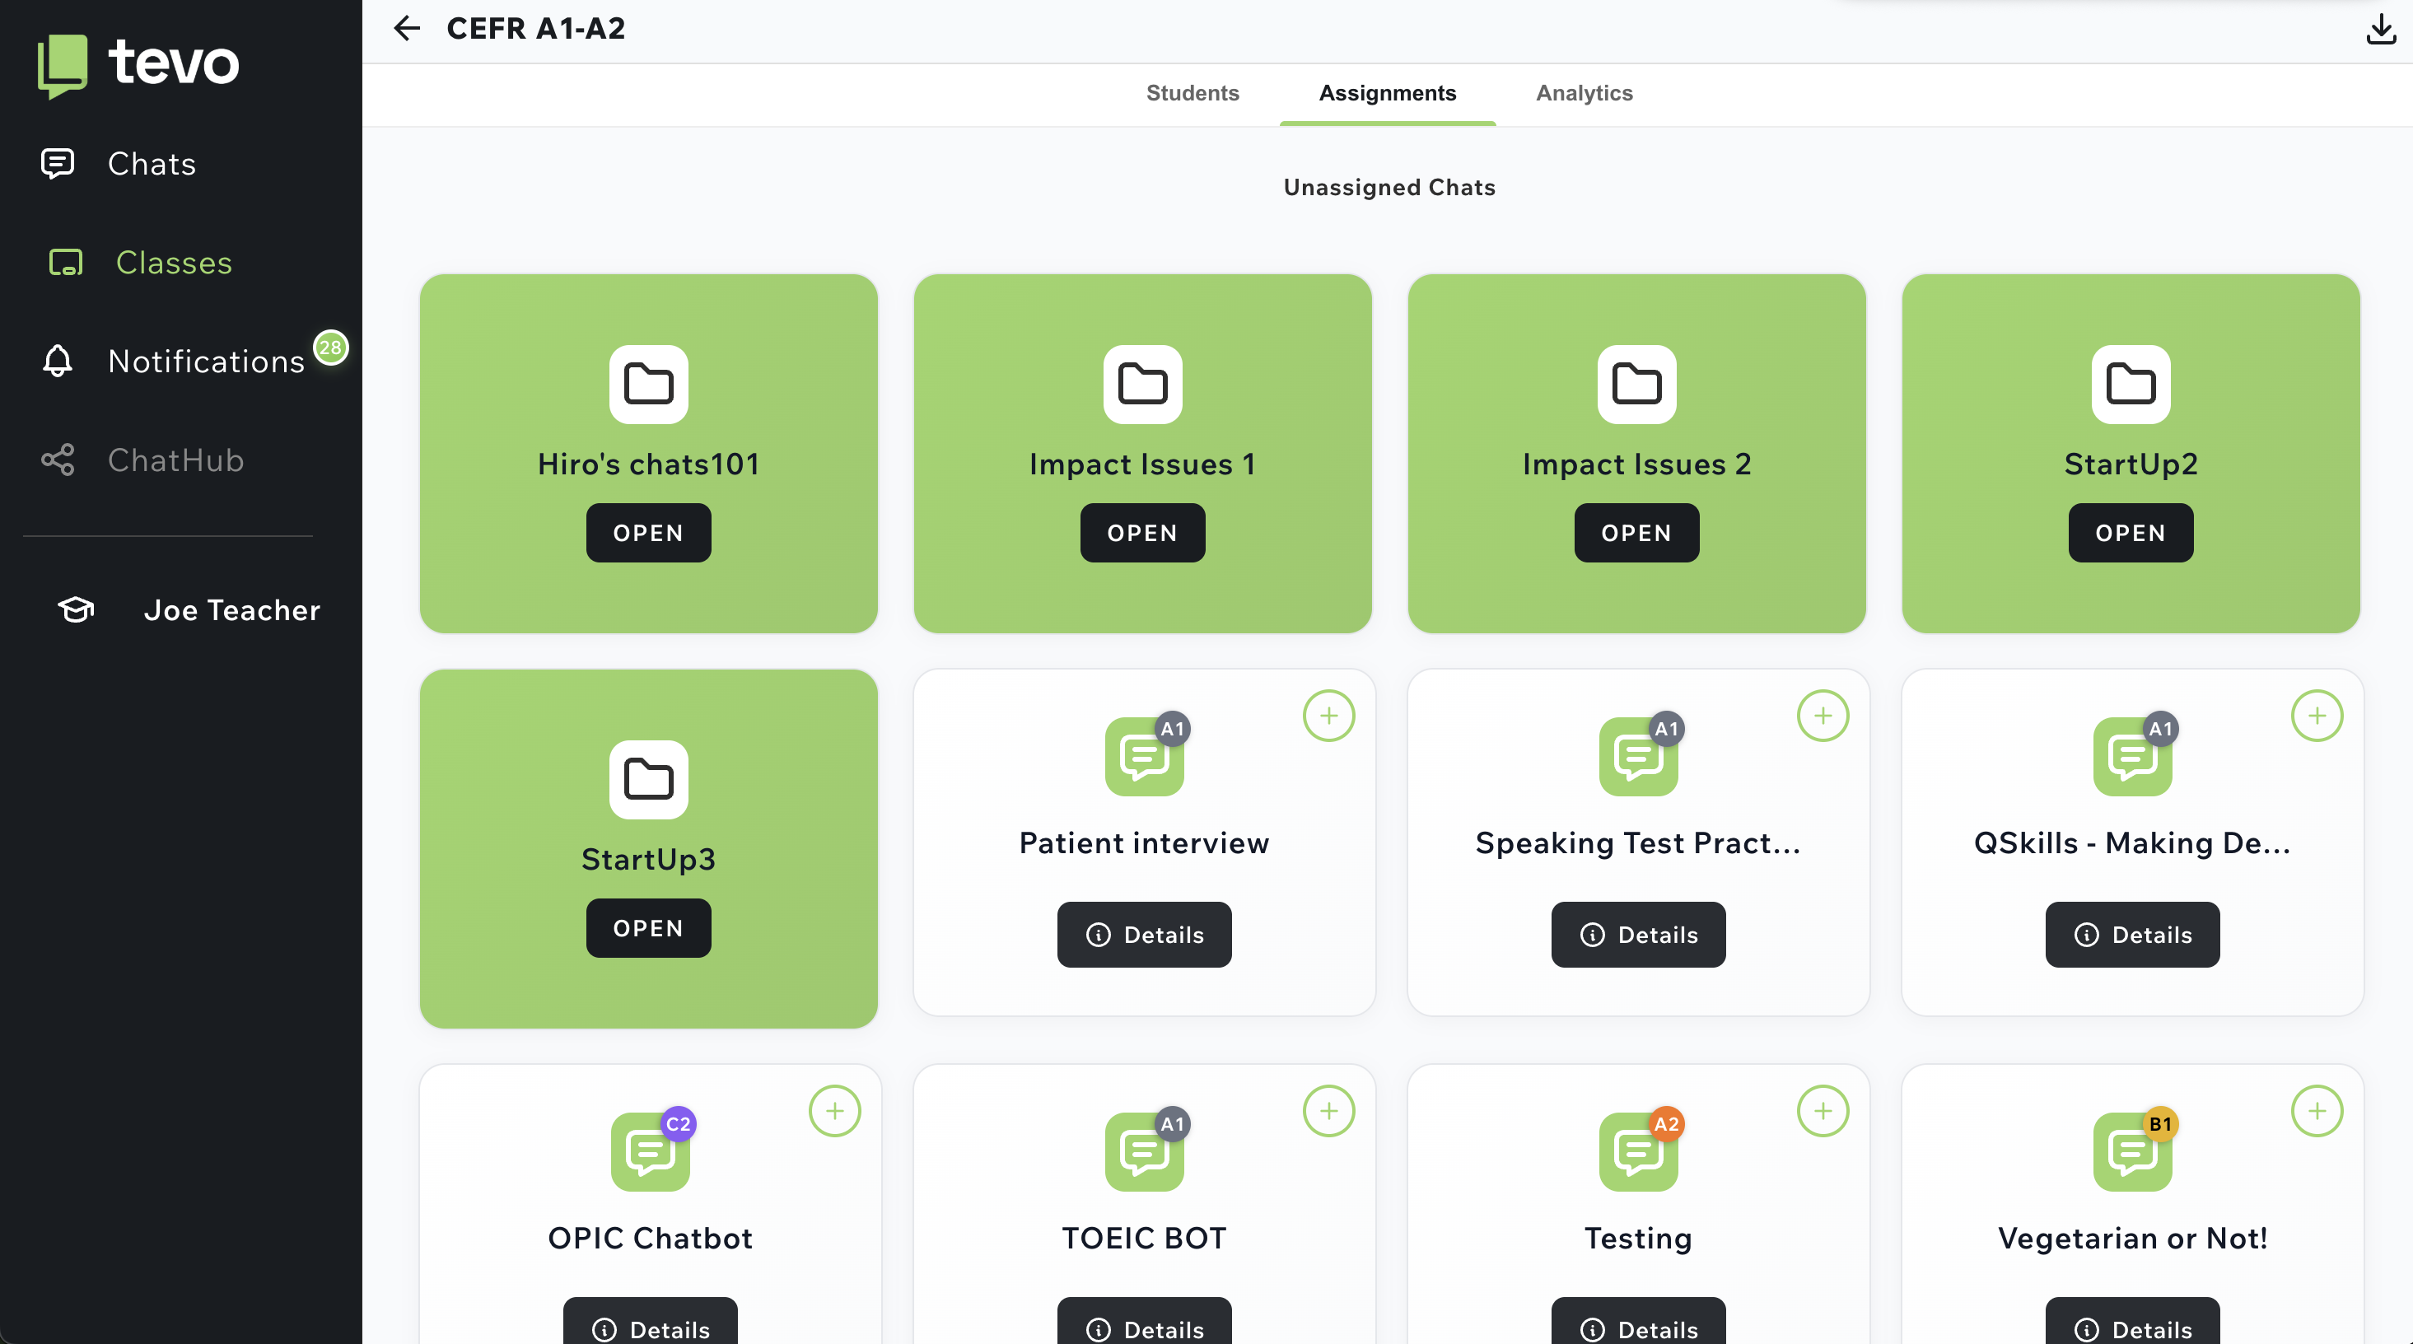The width and height of the screenshot is (2413, 1344).
Task: Switch to the Analytics tab
Action: point(1584,93)
